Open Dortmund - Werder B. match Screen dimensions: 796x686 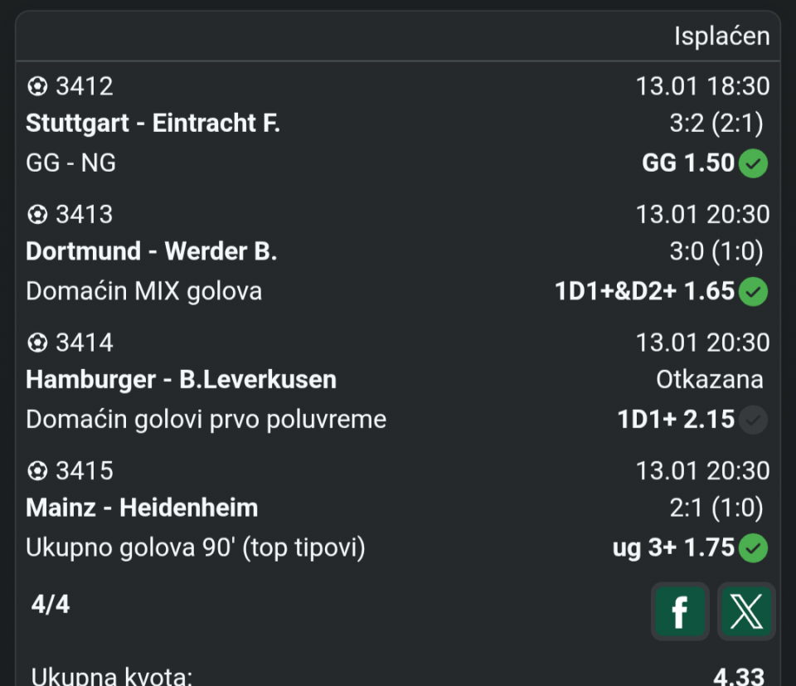[x=151, y=251]
